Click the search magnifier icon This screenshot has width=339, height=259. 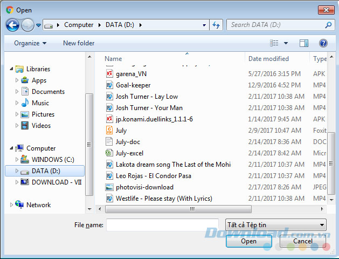pos(328,25)
